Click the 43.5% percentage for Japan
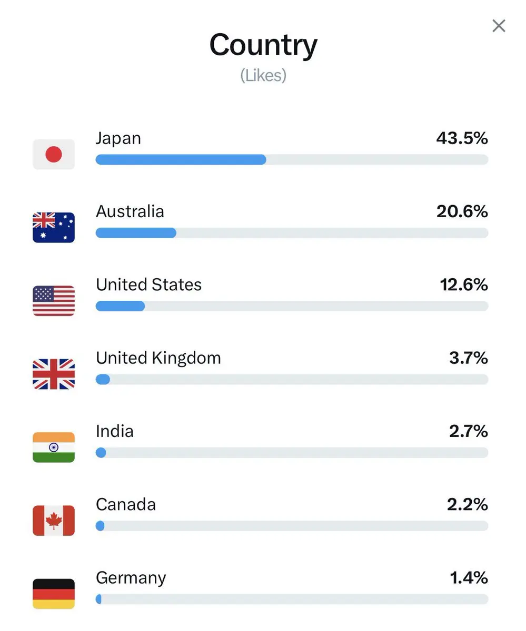This screenshot has height=631, width=526. (462, 138)
